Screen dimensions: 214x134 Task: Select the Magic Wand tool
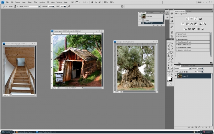172,46
